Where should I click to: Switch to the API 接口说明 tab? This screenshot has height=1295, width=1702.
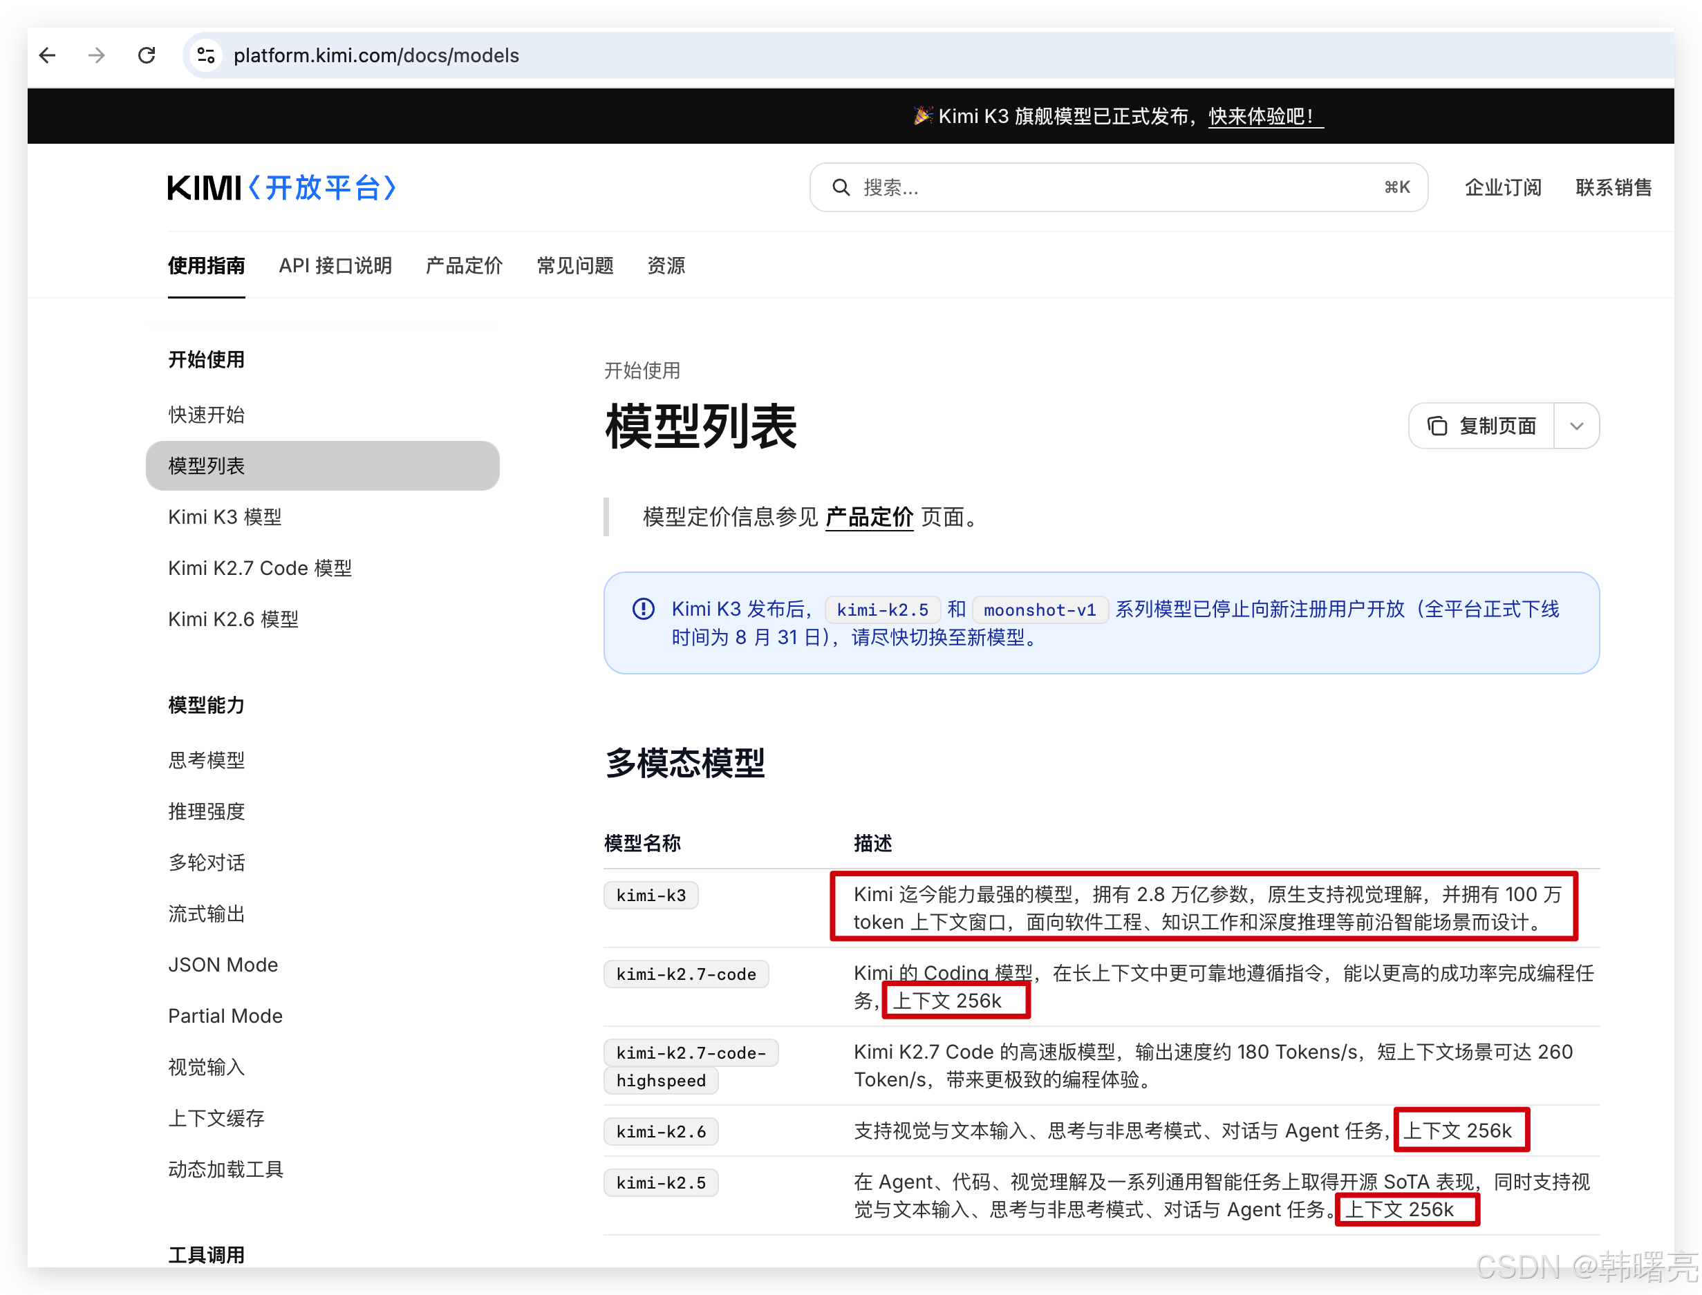click(335, 266)
